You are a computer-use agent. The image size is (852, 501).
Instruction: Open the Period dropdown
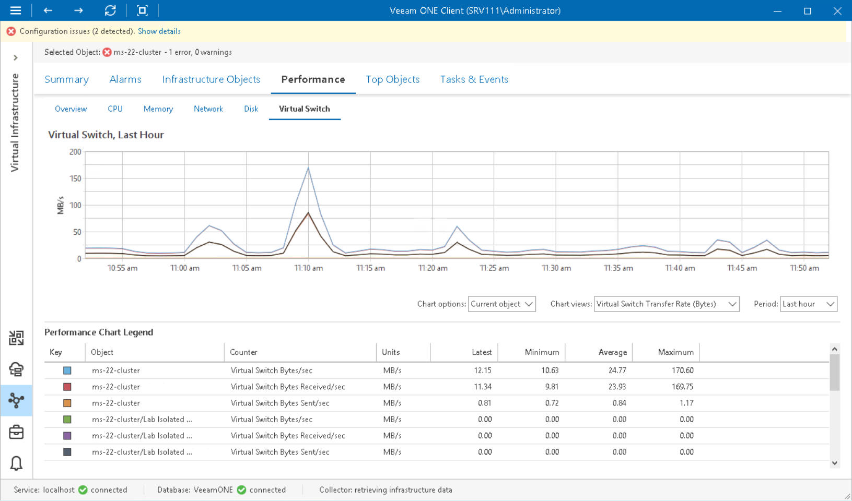coord(808,304)
